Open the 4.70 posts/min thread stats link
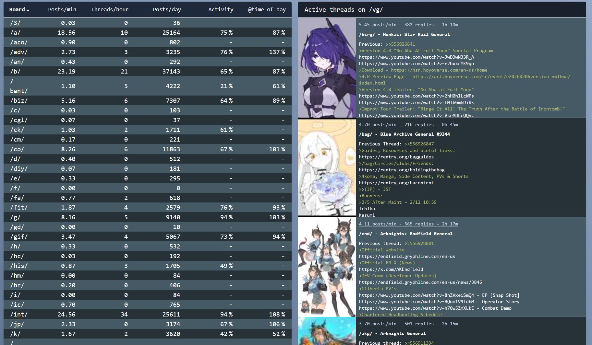This screenshot has width=592, height=345. [x=408, y=124]
